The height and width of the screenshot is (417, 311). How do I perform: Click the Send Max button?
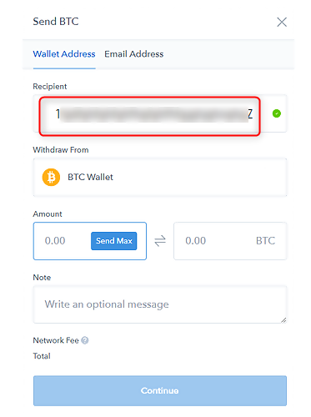(114, 241)
